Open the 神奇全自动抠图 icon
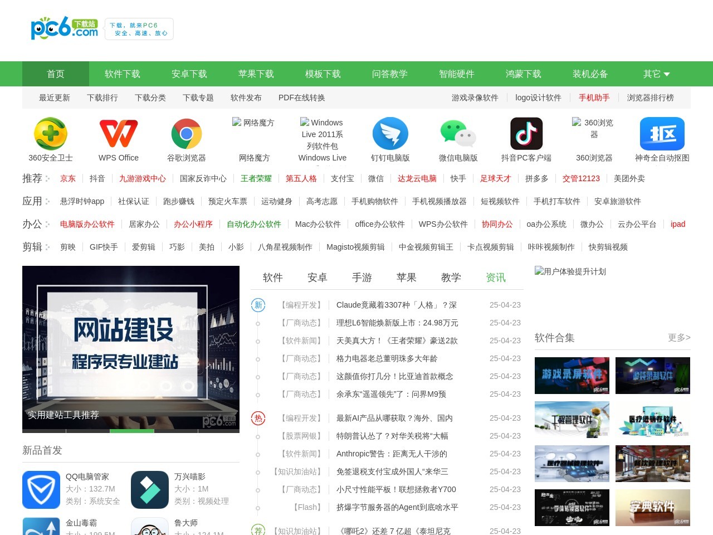This screenshot has height=535, width=713. (x=662, y=134)
